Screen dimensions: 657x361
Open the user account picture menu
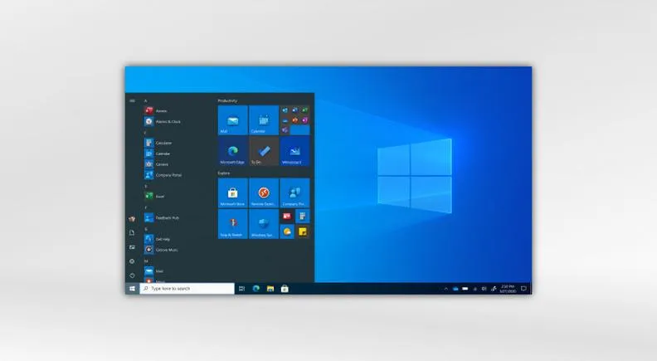pos(132,218)
